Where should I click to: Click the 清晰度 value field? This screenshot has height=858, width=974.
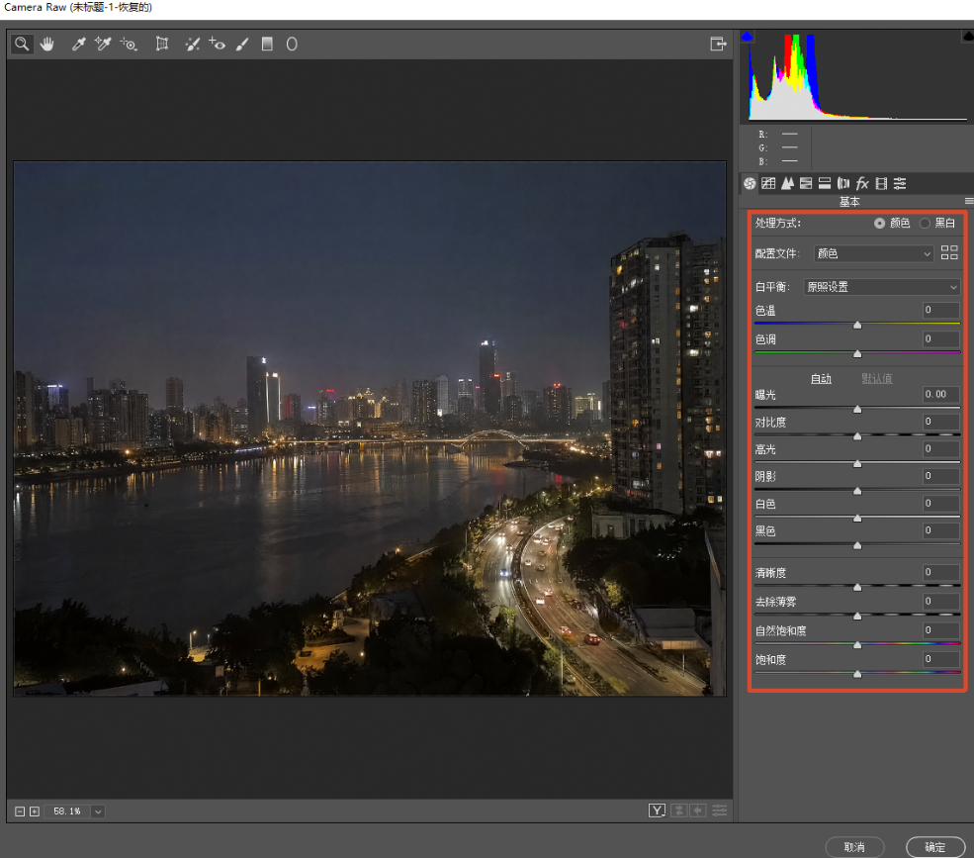(941, 572)
